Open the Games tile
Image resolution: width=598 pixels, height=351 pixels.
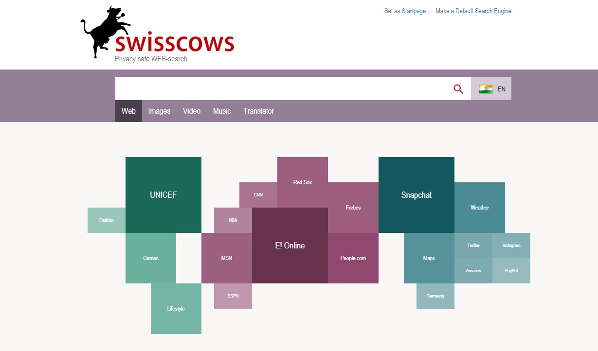(x=151, y=258)
